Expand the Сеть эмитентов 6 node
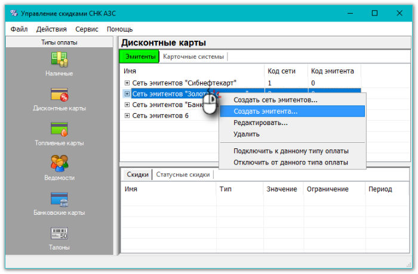 (x=127, y=115)
